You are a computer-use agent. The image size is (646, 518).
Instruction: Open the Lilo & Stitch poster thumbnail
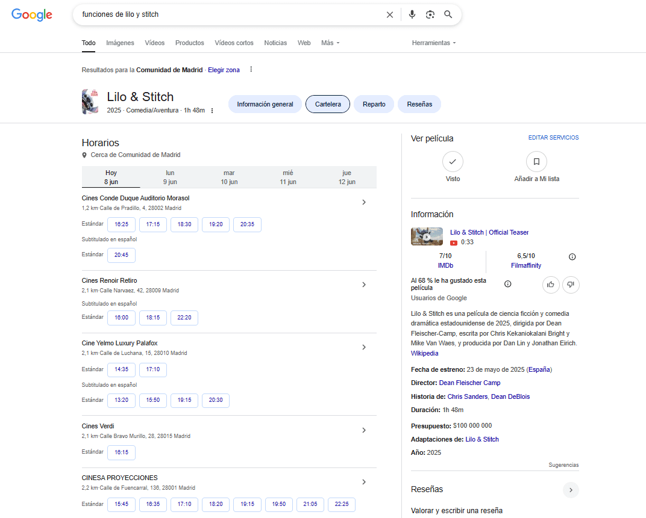90,102
